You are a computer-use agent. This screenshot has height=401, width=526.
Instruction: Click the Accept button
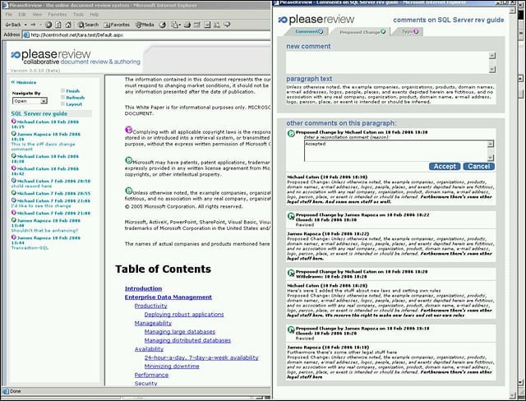coord(445,166)
